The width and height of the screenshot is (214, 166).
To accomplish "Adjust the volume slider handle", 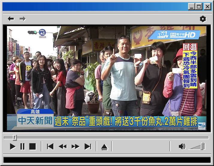I will click(203, 146).
